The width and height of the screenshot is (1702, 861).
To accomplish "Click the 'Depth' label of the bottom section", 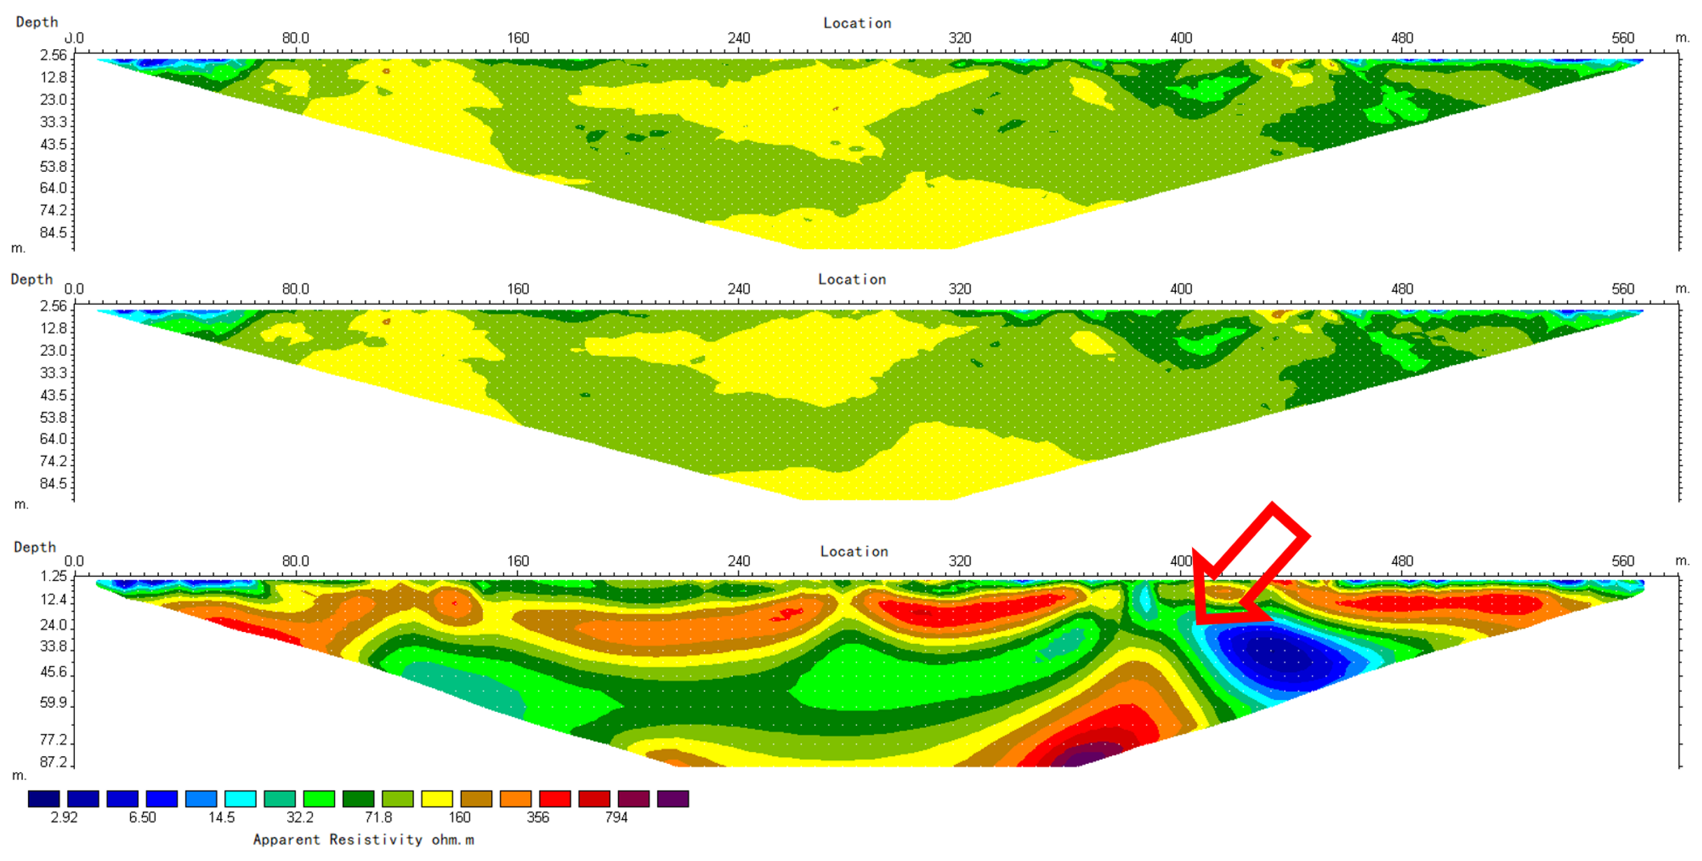I will (34, 547).
